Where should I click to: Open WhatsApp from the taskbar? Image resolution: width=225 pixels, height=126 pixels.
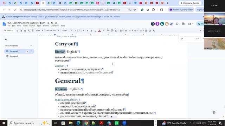[117, 123]
